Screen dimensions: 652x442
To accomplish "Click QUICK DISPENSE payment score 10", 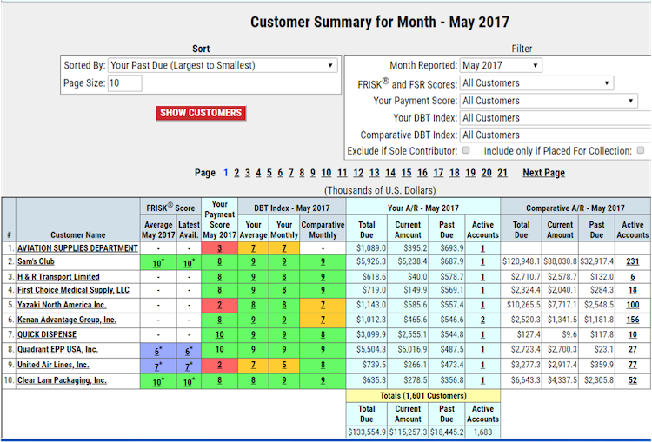I will pyautogui.click(x=220, y=335).
